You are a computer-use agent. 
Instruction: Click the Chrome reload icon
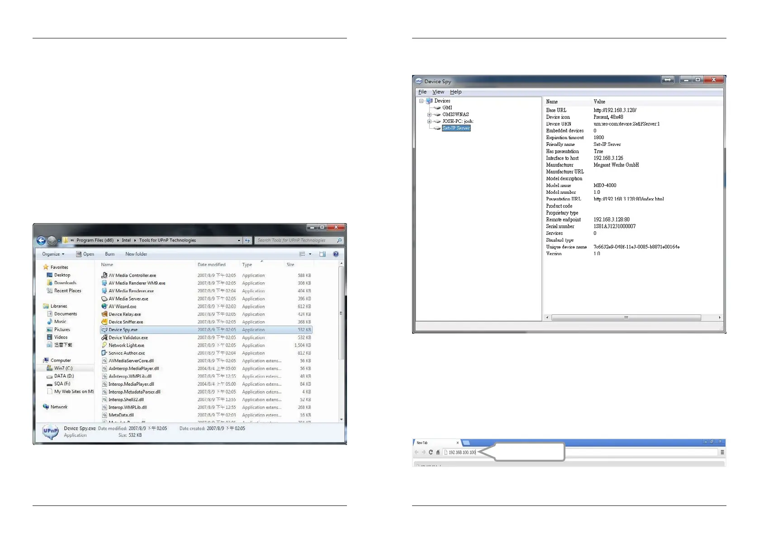pyautogui.click(x=431, y=452)
